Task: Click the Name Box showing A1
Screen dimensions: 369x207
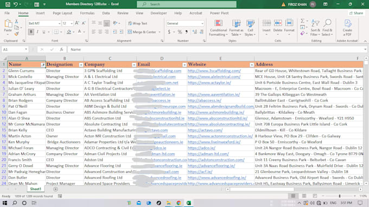Action: [x=15, y=49]
